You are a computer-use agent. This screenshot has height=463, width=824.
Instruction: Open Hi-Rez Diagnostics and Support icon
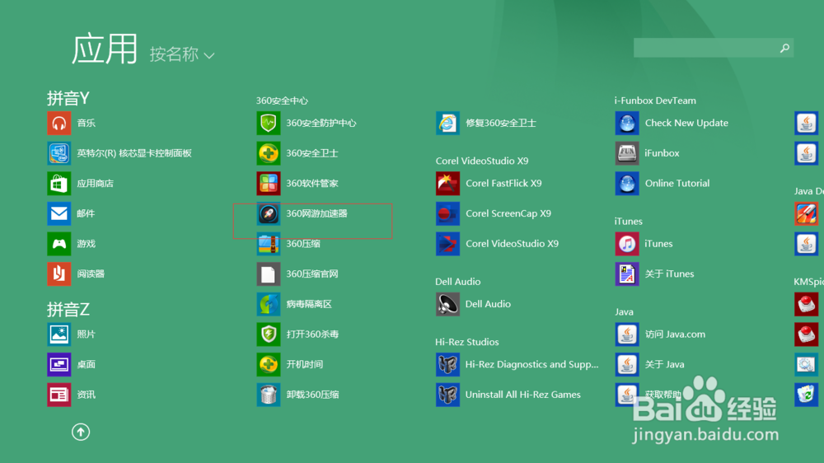[447, 364]
